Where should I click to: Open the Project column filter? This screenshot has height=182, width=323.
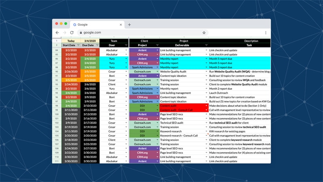pyautogui.click(x=157, y=45)
